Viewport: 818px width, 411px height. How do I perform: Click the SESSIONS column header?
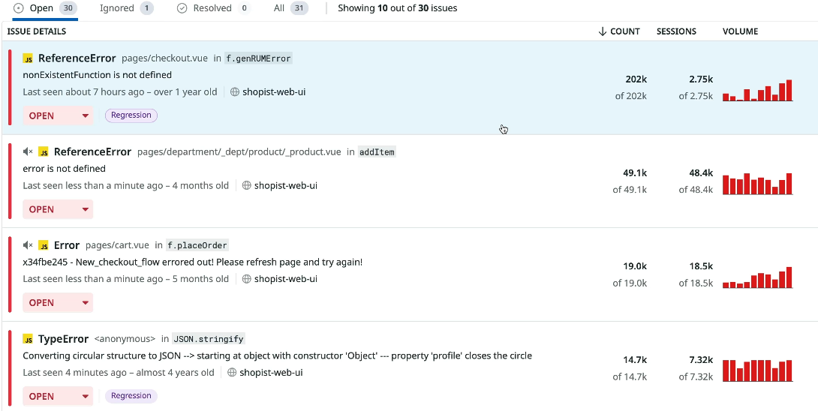676,31
